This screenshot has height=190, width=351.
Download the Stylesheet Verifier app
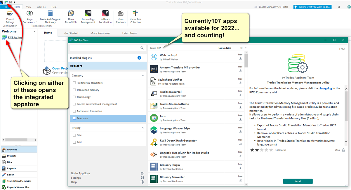pyautogui.click(x=240, y=83)
